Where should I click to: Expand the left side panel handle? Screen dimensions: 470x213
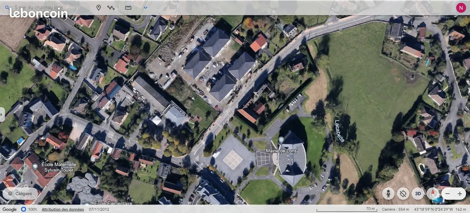coord(2,114)
